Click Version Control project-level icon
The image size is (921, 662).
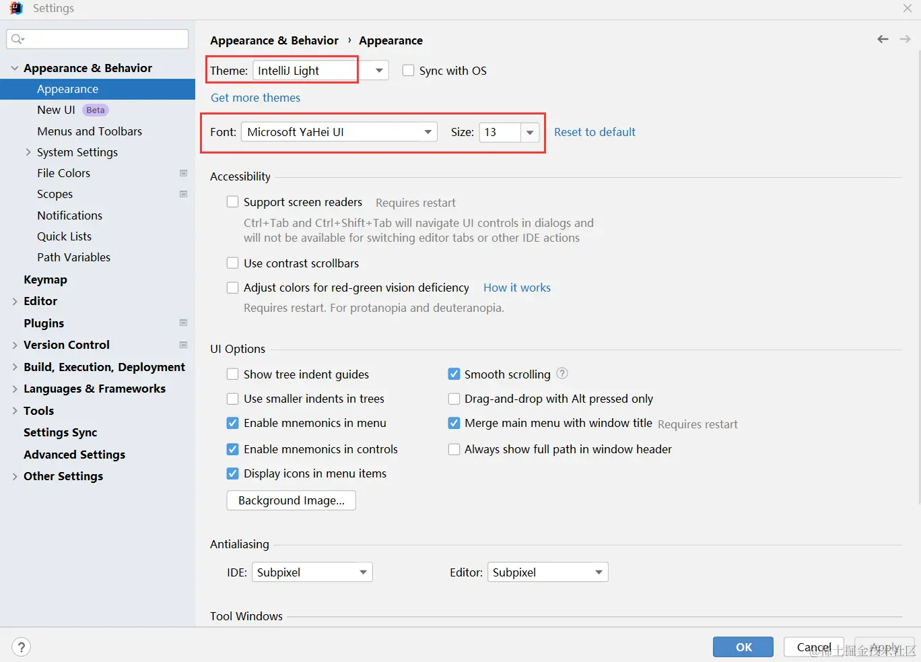(x=183, y=345)
